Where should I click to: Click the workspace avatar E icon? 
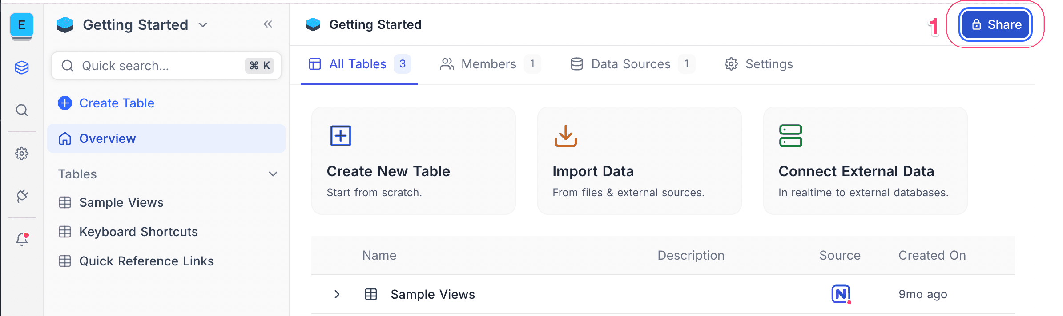tap(21, 25)
